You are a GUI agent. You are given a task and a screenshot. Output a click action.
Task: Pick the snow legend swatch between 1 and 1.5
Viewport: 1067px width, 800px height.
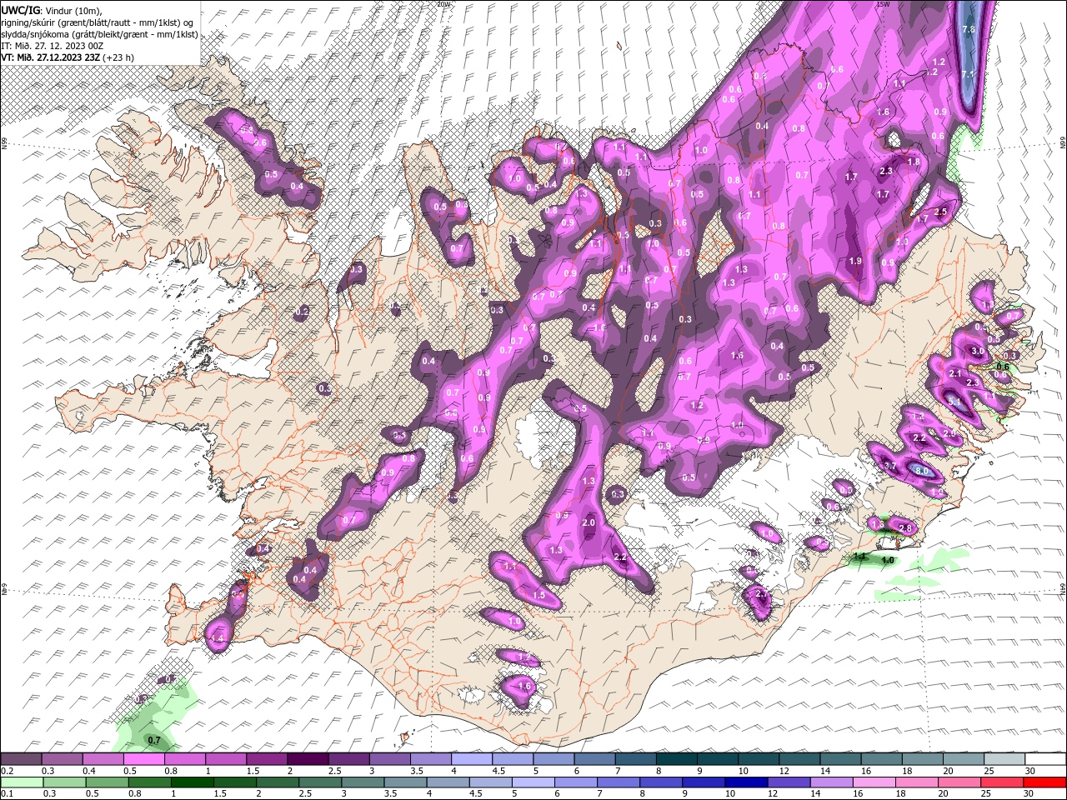[225, 759]
